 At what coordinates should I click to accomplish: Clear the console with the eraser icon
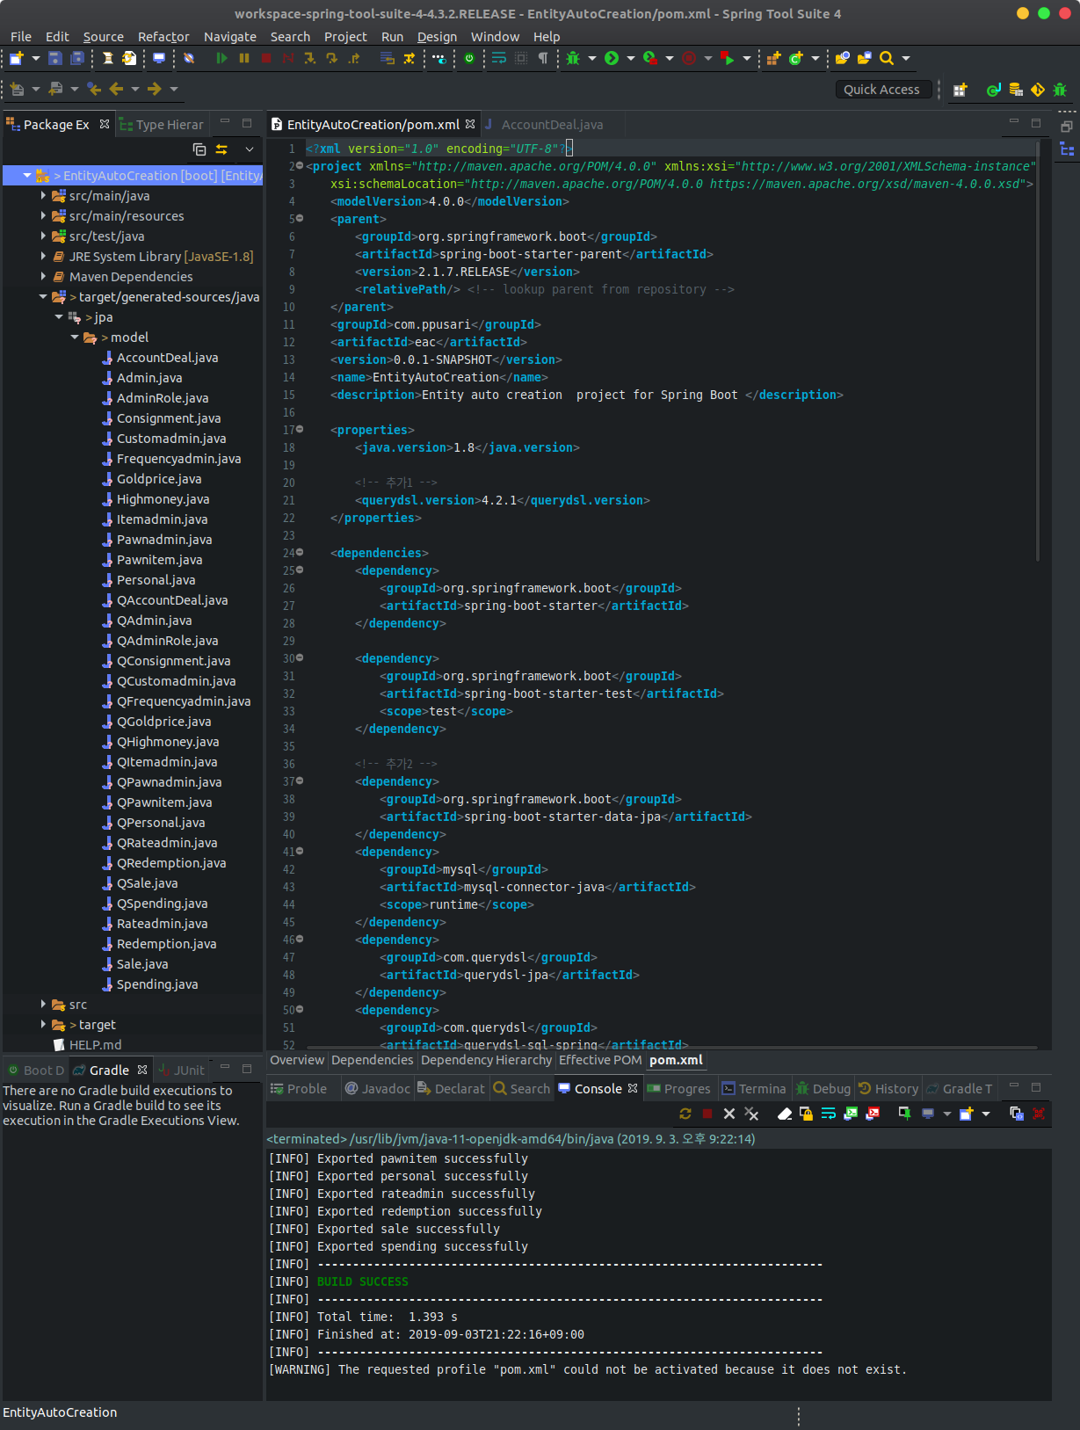click(785, 1114)
